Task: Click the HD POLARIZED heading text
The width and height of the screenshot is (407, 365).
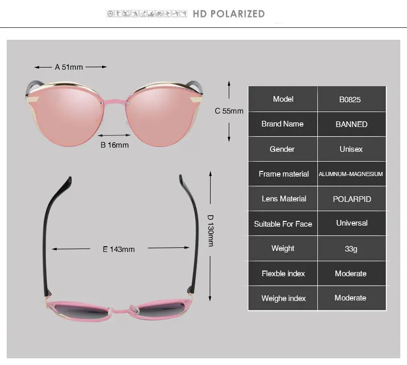Action: tap(229, 14)
